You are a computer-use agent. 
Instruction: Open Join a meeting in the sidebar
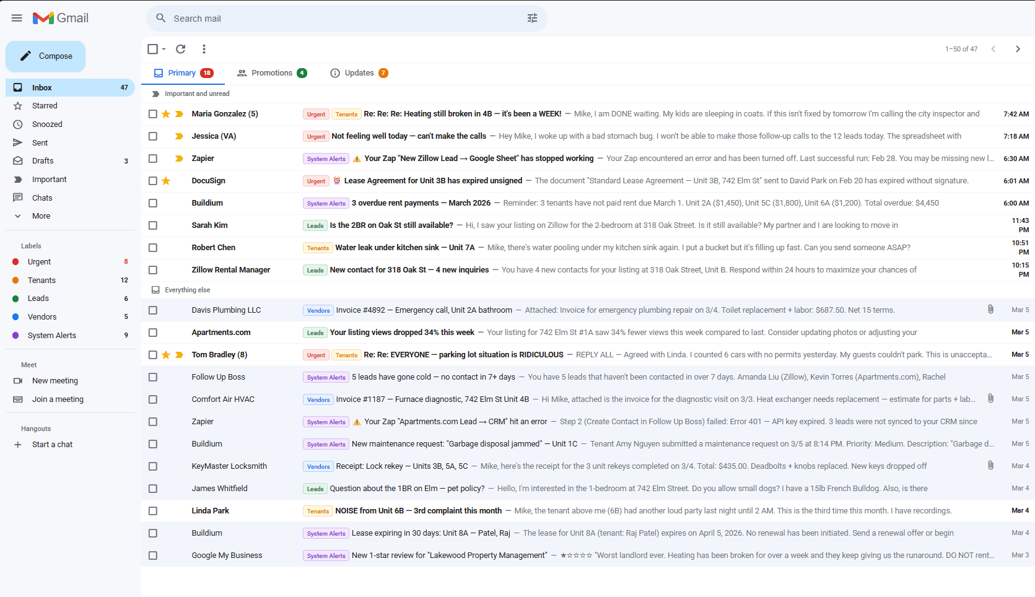pos(58,399)
